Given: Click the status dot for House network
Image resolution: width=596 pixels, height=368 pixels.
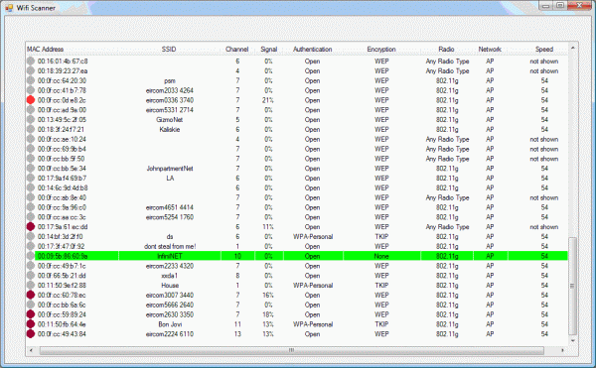Looking at the screenshot, I should (x=31, y=286).
